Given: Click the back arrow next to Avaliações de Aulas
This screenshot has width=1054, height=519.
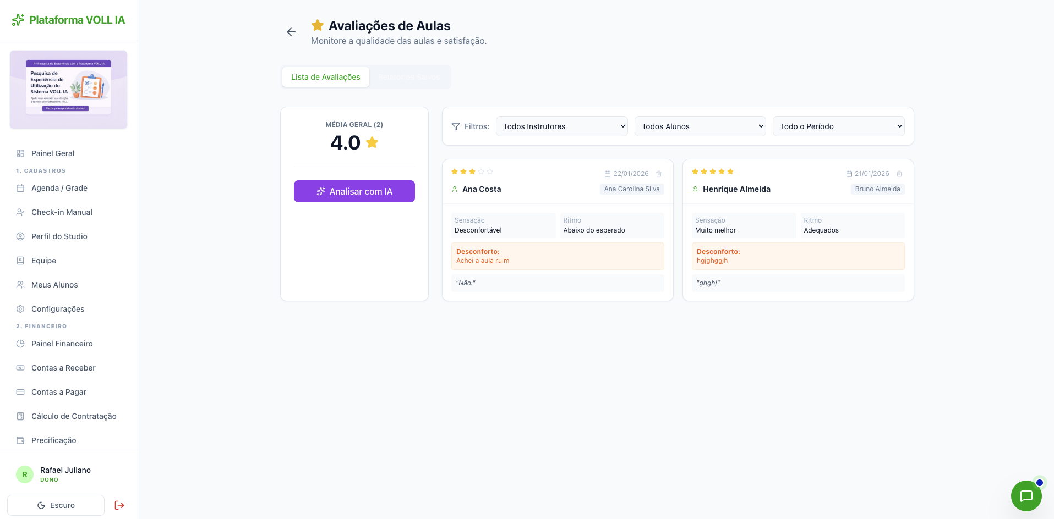Looking at the screenshot, I should pos(291,32).
